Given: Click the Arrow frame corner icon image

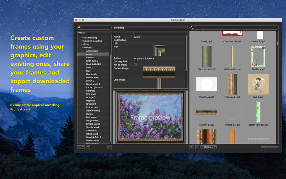Looking at the screenshot, I should pyautogui.click(x=159, y=50).
